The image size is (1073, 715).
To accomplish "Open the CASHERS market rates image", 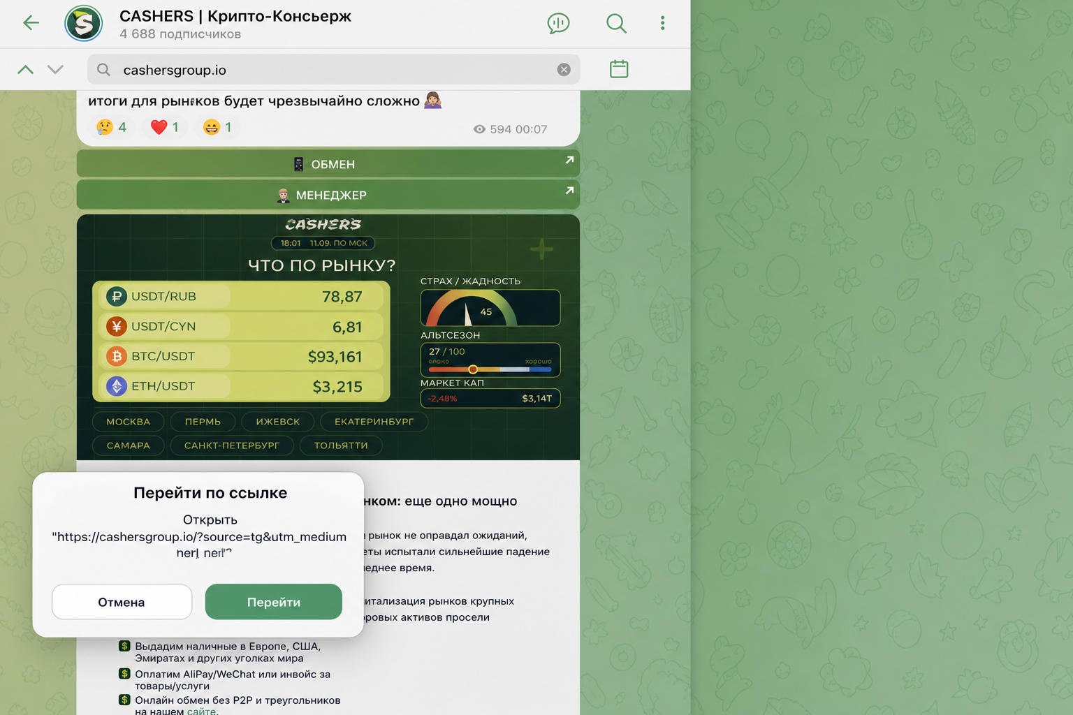I will [x=328, y=337].
